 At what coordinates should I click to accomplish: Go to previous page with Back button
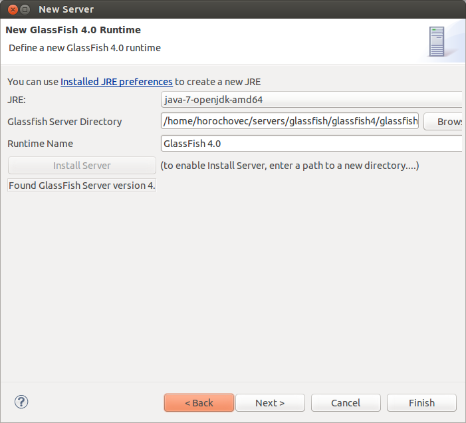coord(199,403)
